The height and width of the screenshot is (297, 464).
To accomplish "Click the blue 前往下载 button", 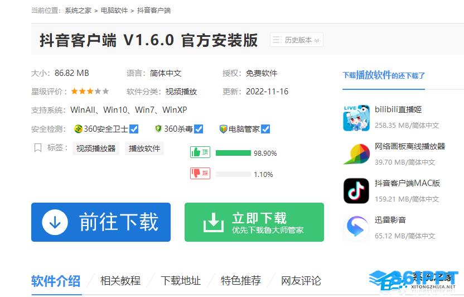I will 101,222.
